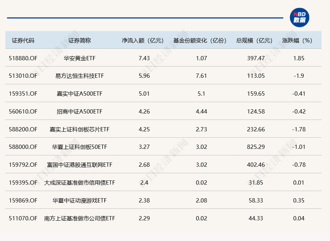Click the 基金份额变化（亿份） header
Image resolution: width=330 pixels, height=241 pixels.
coord(200,40)
